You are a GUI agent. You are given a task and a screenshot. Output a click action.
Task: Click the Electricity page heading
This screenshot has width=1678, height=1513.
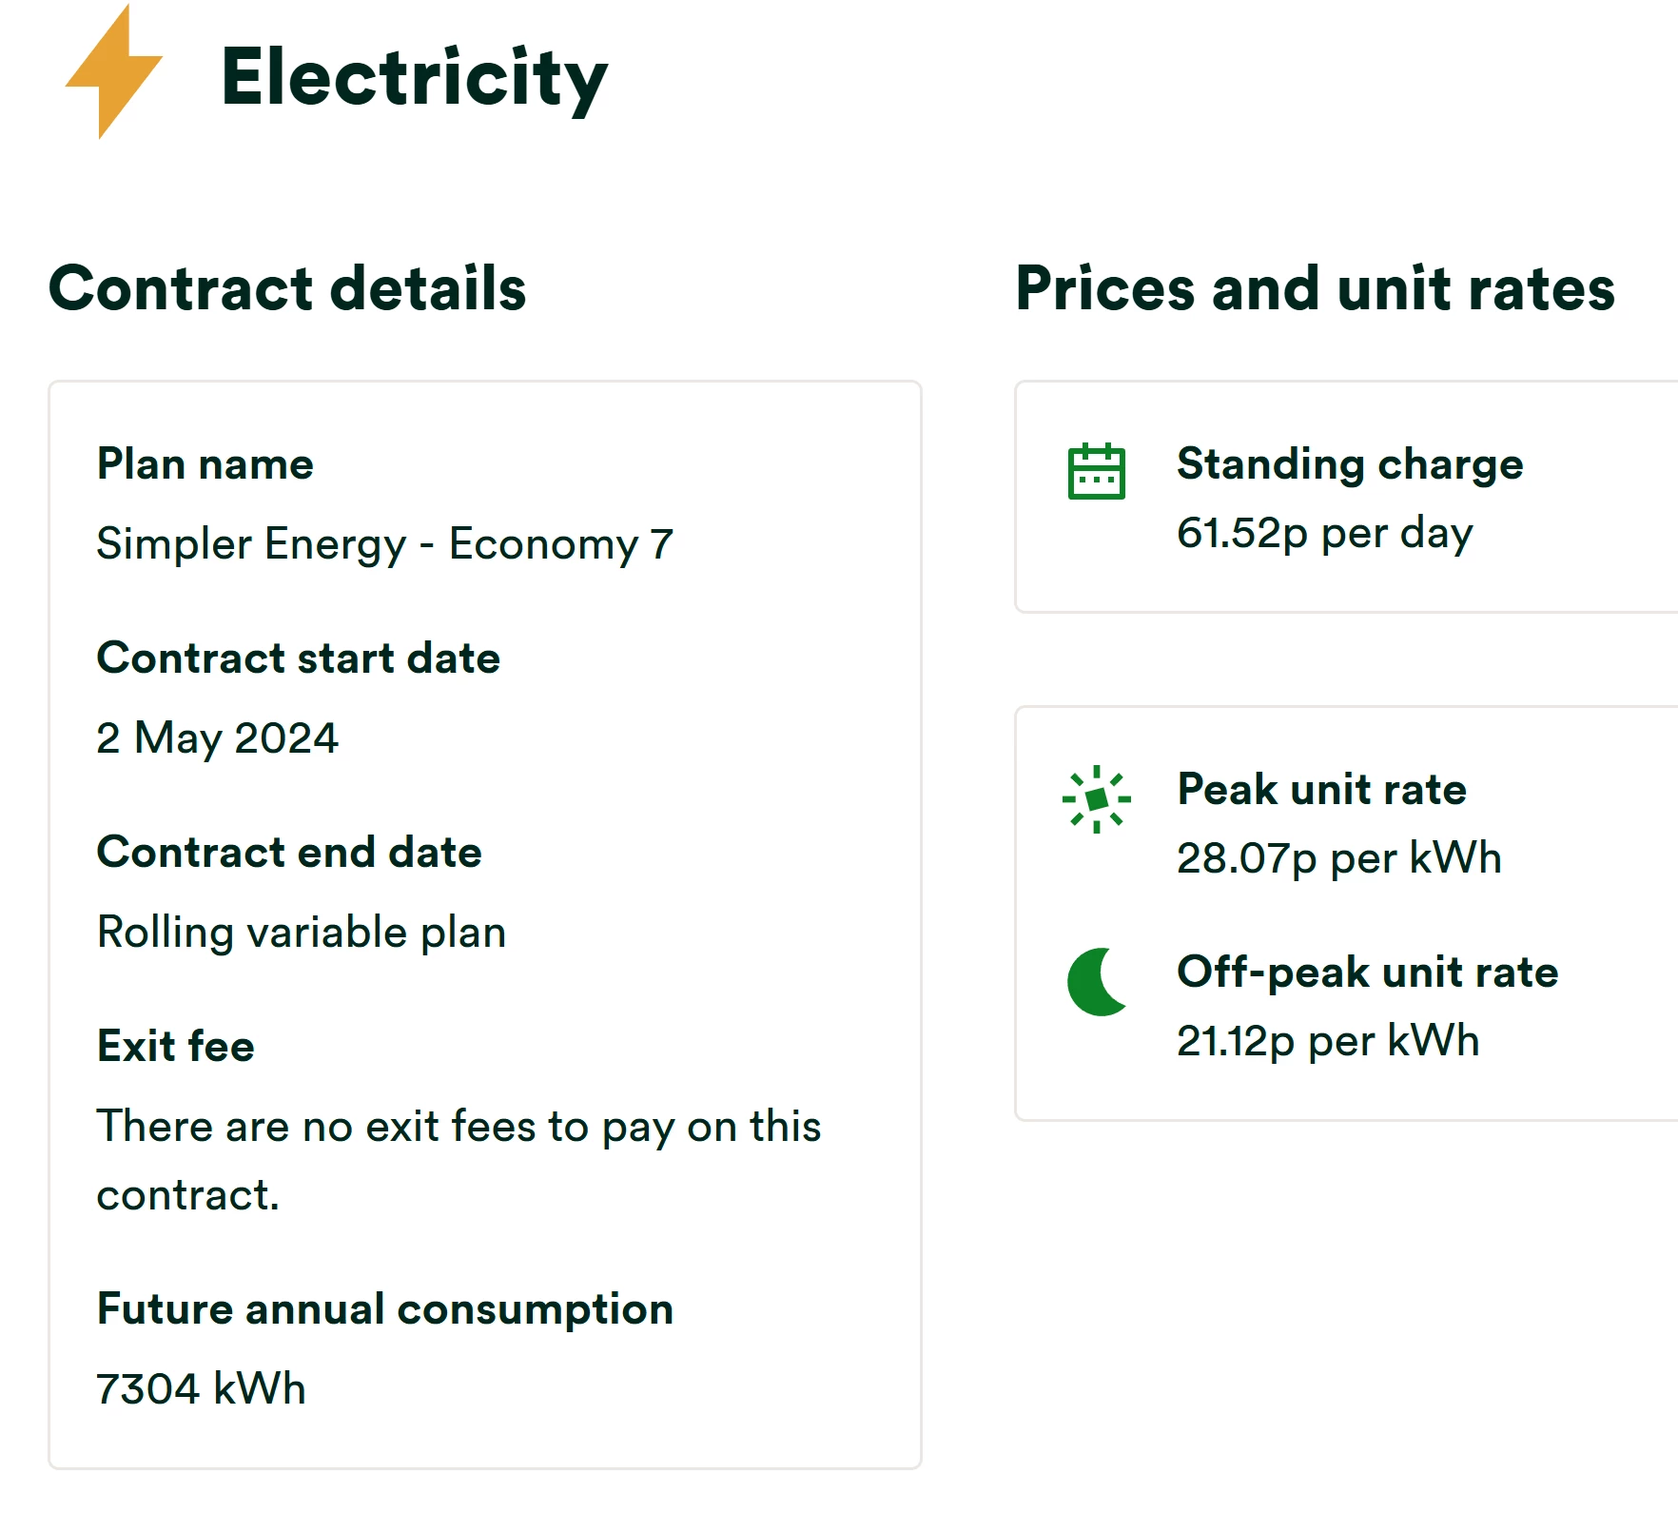[414, 78]
